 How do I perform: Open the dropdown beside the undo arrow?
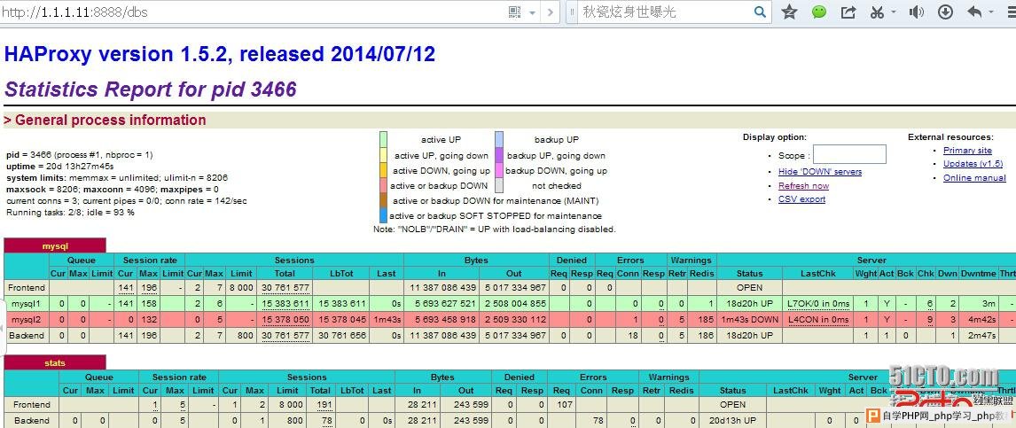pyautogui.click(x=992, y=12)
